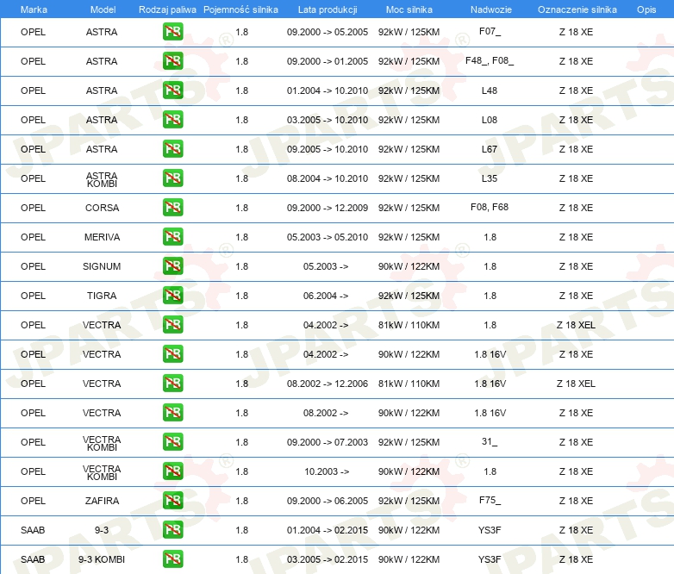The image size is (674, 574).
Task: Select the 9-3 KOMBI model cell
Action: (x=102, y=559)
